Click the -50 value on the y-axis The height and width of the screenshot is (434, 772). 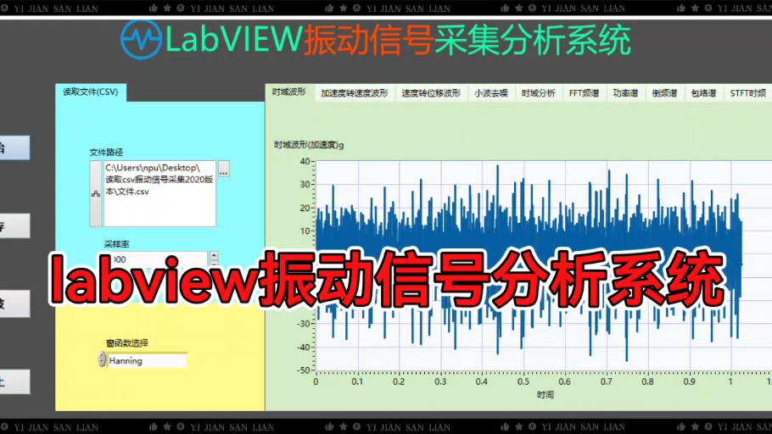[x=304, y=370]
